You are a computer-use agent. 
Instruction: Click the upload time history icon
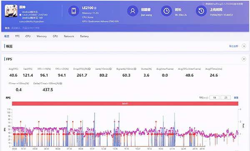201,11
